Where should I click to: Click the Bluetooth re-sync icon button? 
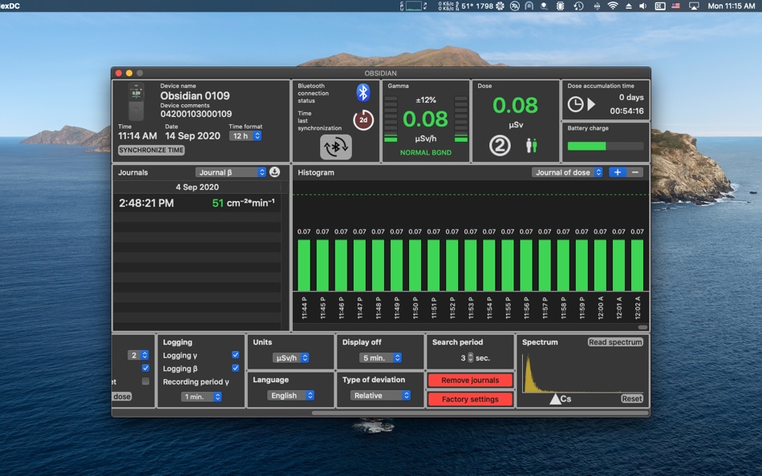tap(335, 147)
